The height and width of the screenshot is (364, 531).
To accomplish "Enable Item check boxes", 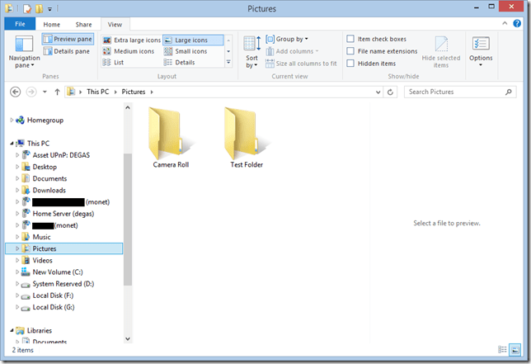I will (350, 39).
